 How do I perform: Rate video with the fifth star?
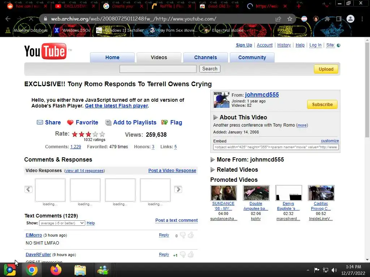click(102, 134)
